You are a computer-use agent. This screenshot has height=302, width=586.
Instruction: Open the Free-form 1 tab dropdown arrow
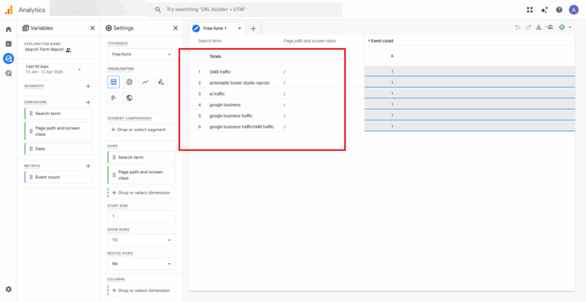pos(240,28)
